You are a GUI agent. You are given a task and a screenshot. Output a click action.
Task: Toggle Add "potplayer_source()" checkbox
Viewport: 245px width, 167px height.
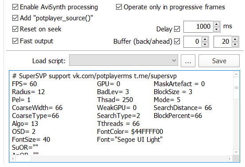[x=15, y=18]
